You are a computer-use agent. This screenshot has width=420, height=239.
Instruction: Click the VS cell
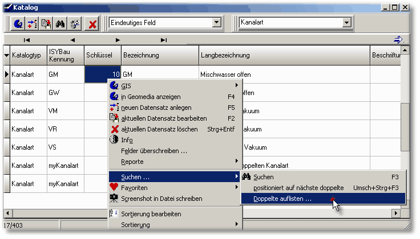point(66,147)
